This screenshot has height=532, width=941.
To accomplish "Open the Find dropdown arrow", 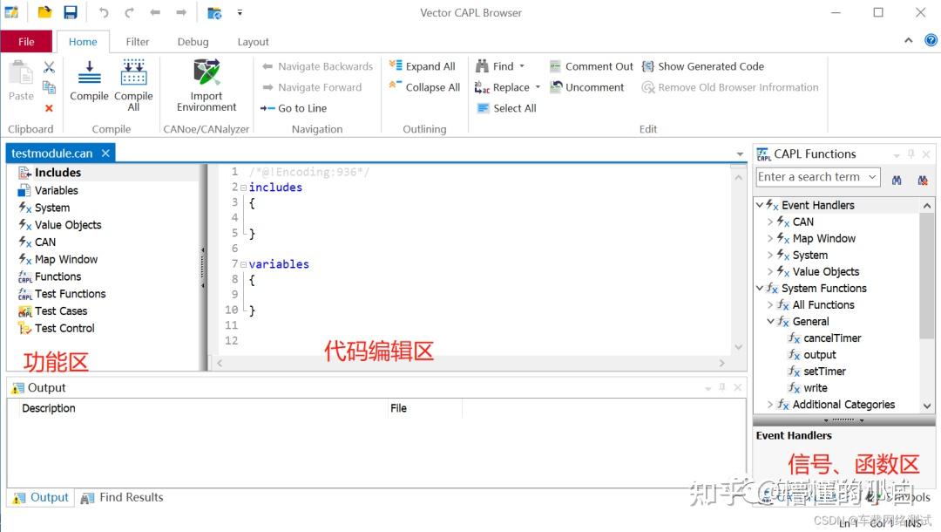I will pyautogui.click(x=520, y=65).
